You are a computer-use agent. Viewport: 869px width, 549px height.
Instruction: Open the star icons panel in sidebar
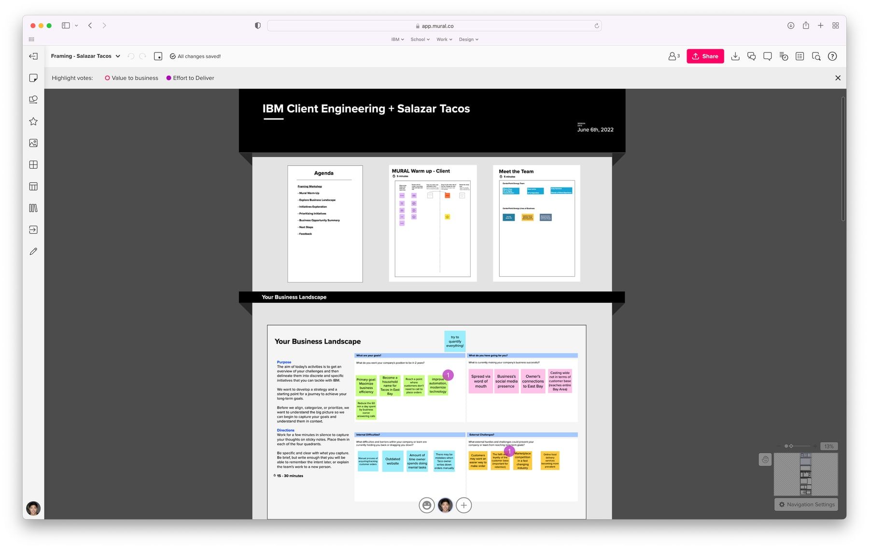[33, 121]
